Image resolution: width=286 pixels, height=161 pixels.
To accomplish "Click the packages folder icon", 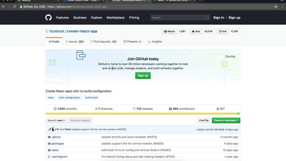I will pos(49,144).
